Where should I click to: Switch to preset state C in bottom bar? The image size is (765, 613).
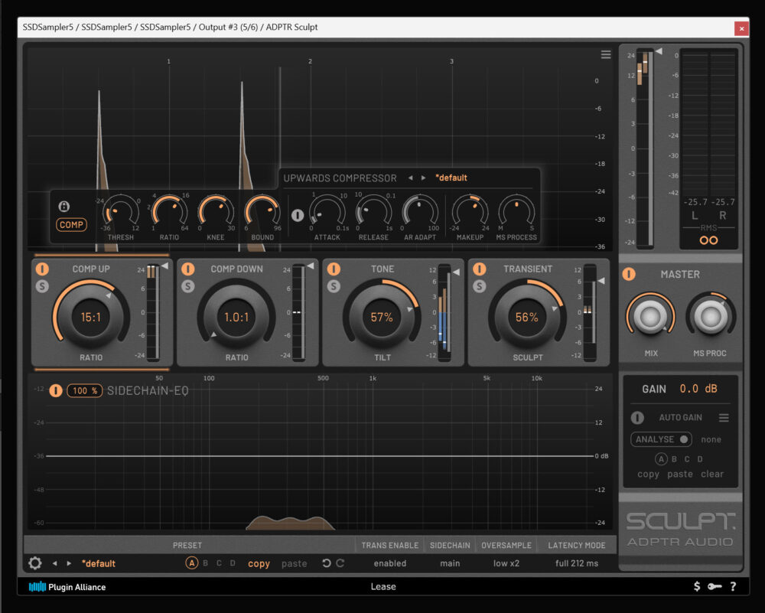coord(219,563)
